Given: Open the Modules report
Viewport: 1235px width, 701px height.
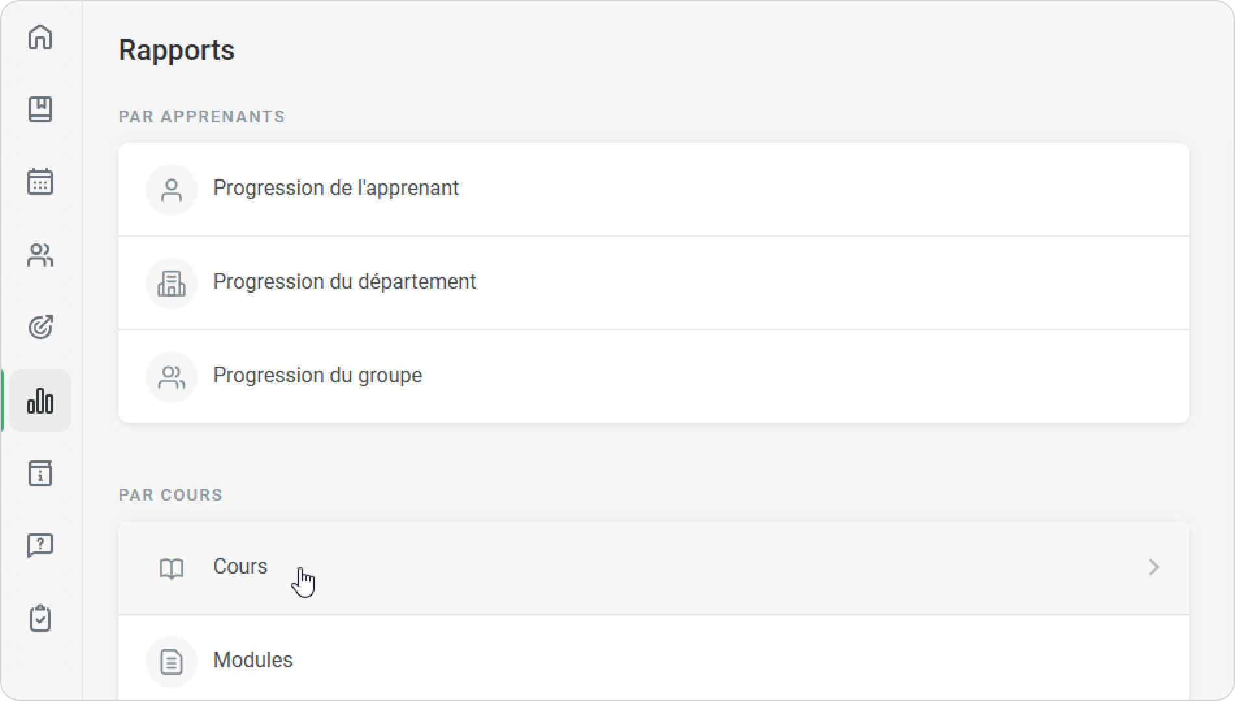Looking at the screenshot, I should point(253,660).
